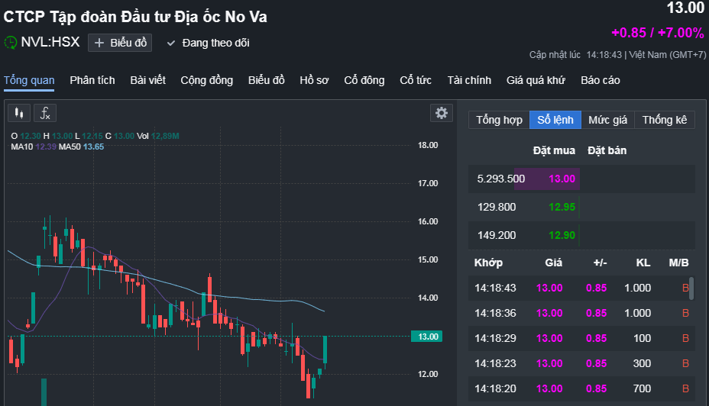Show the Tổng hợp panel

[499, 120]
